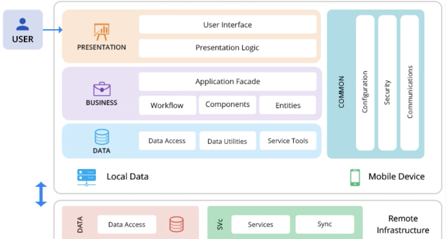Click the Entities box in Business layer
The width and height of the screenshot is (446, 239).
click(288, 105)
